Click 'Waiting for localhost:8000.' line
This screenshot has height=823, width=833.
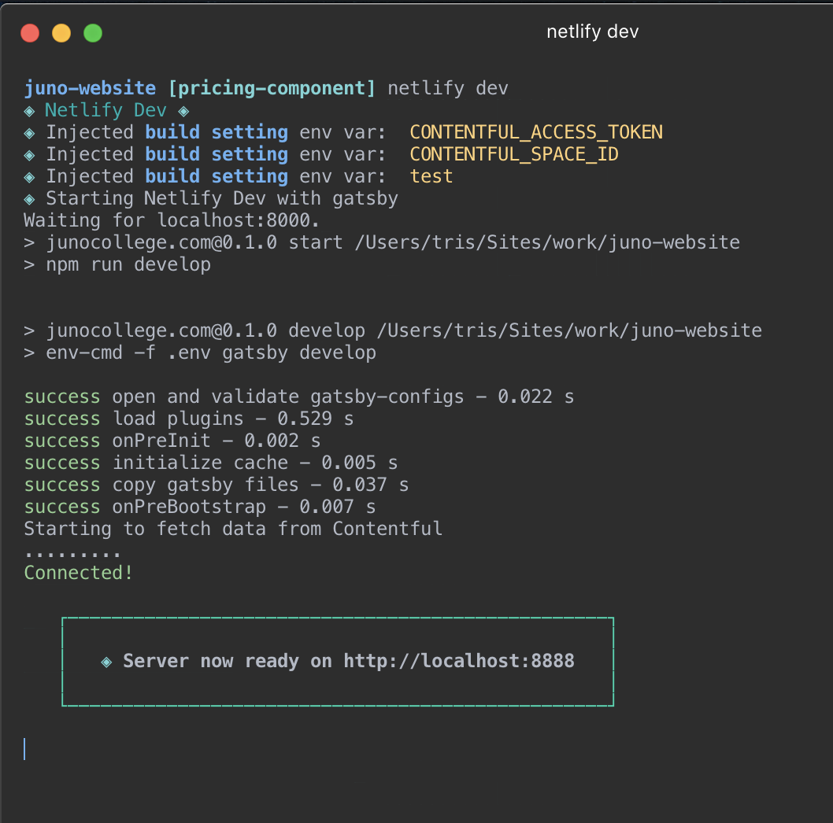tap(172, 220)
